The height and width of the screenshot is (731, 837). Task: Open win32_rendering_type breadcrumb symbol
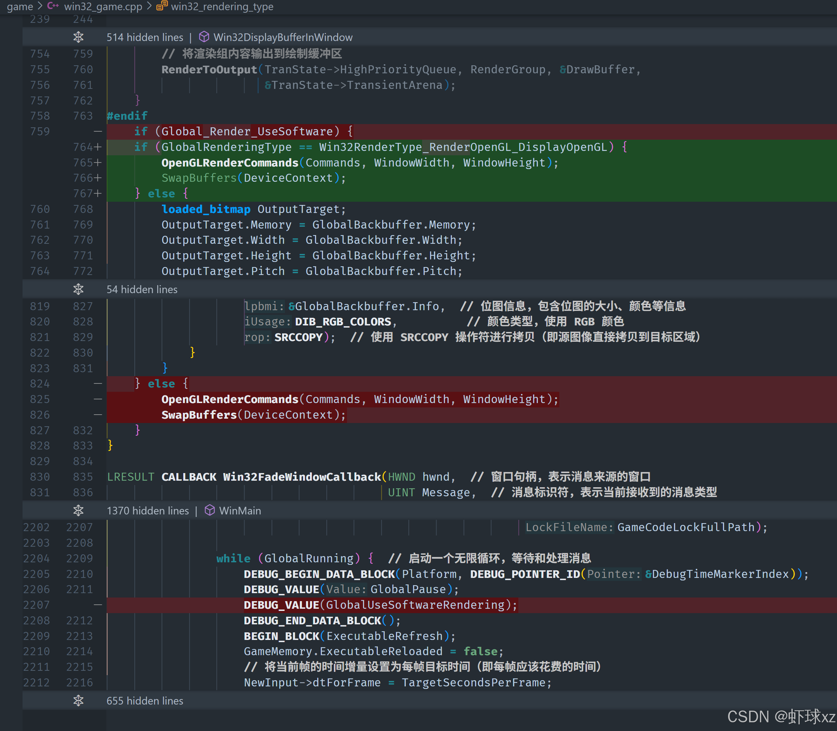(x=222, y=6)
